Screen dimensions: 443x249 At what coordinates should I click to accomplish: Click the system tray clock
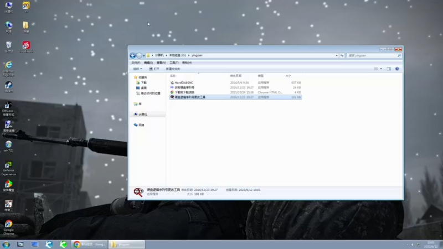click(x=431, y=245)
